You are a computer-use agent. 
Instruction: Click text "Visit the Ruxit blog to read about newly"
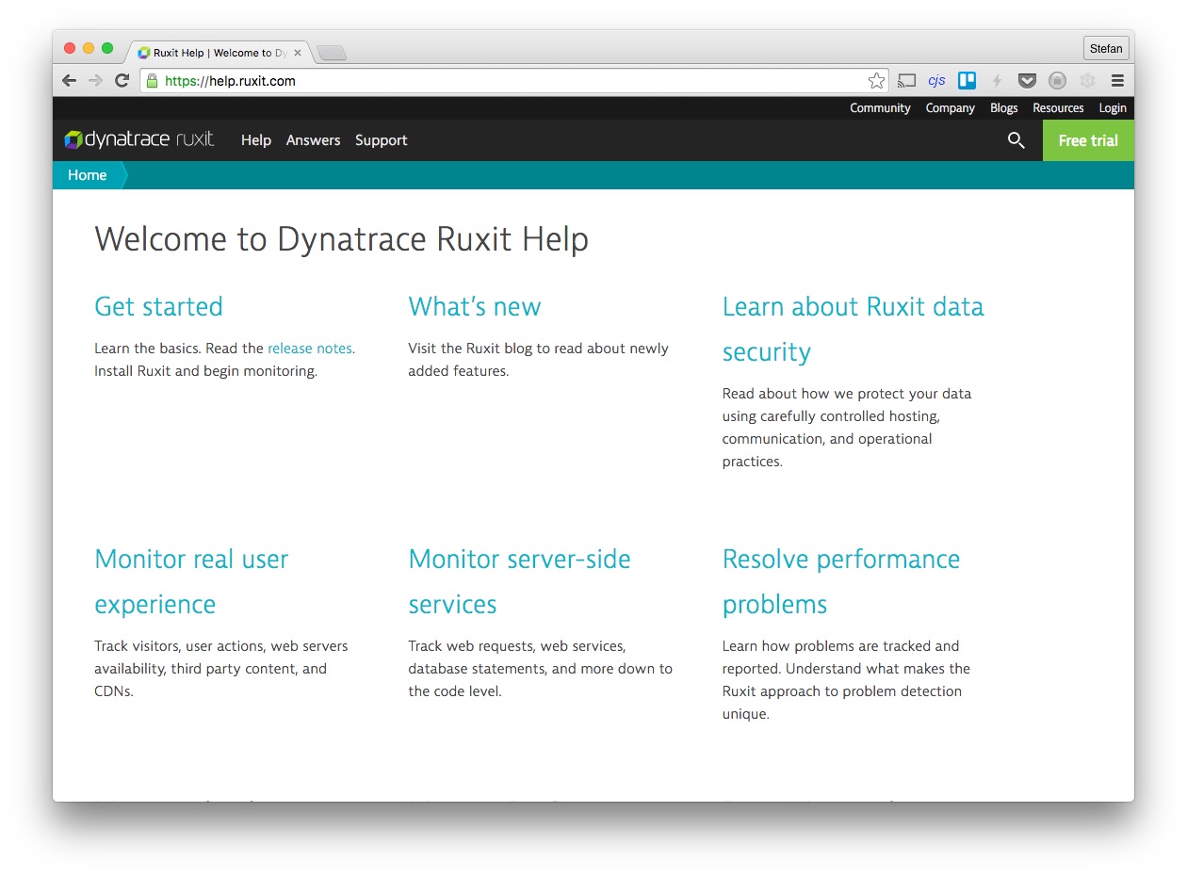538,349
